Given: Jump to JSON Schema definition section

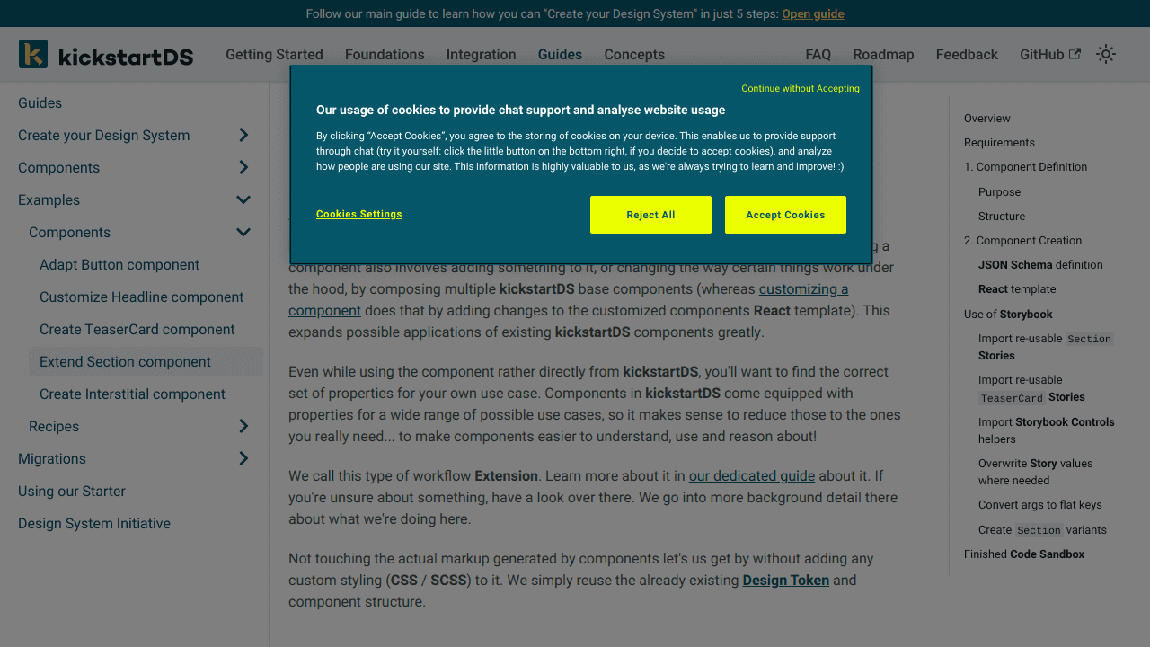Looking at the screenshot, I should (1040, 264).
